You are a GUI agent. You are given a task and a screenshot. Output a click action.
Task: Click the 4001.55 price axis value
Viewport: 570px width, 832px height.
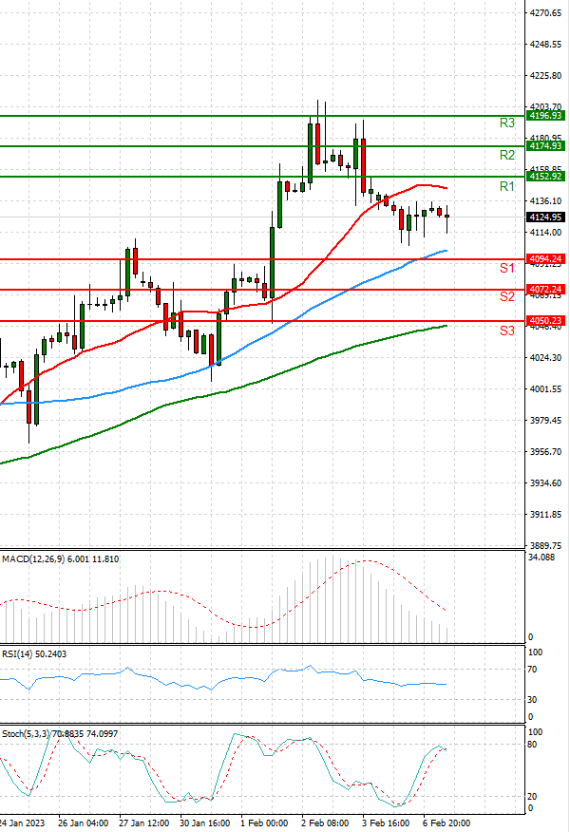pos(545,389)
